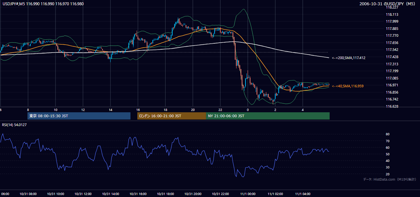
Task: Click price axis value 116.856
Action: tap(392, 92)
